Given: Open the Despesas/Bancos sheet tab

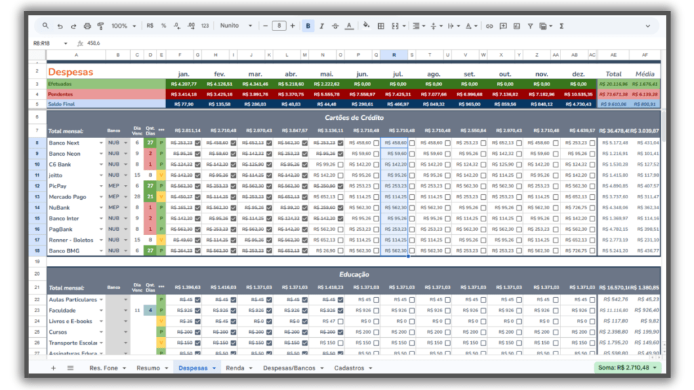Looking at the screenshot, I should (295, 368).
